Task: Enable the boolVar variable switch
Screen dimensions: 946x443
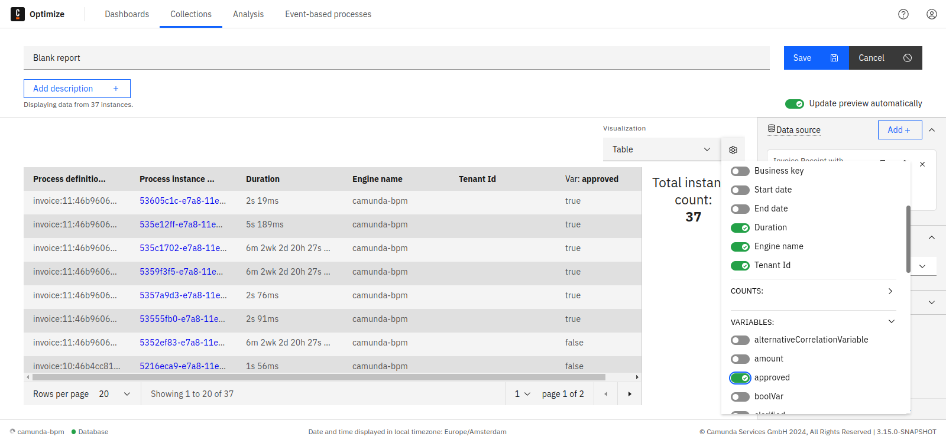Action: (740, 397)
